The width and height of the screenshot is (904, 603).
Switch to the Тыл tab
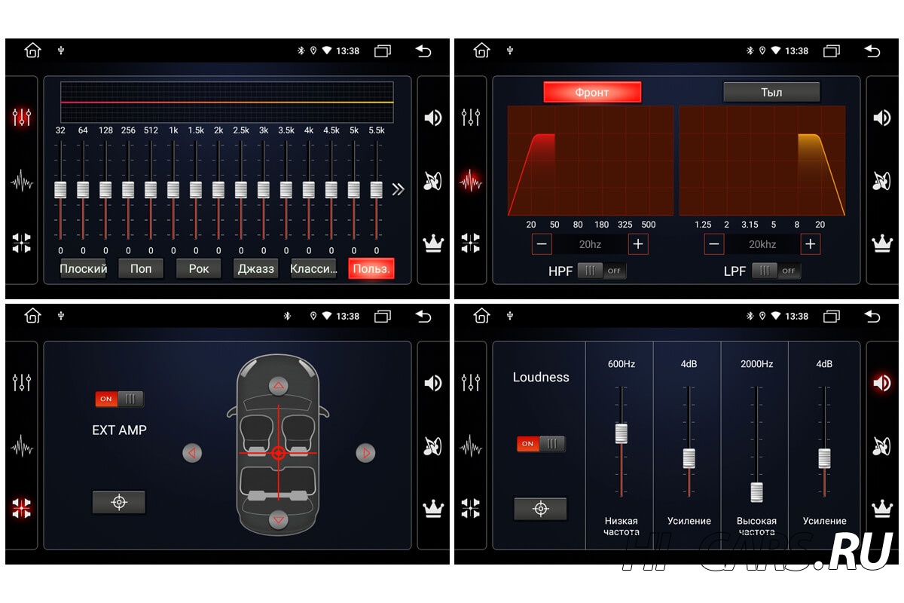(771, 92)
